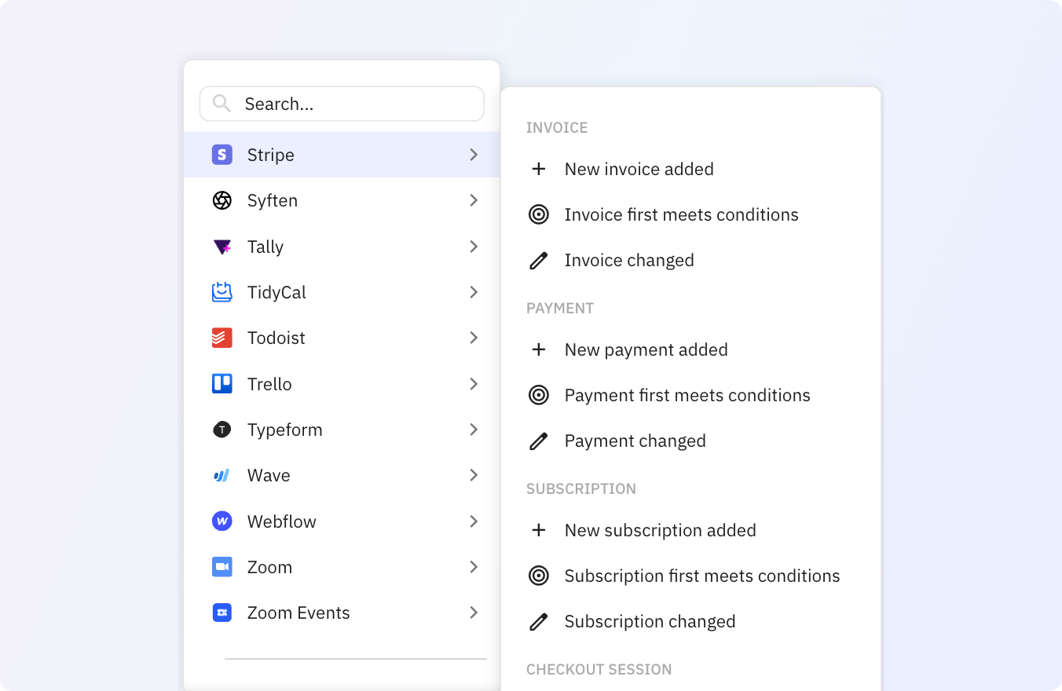Click the CHECKOUT SESSION section heading
Viewport: 1062px width, 691px height.
coord(599,669)
